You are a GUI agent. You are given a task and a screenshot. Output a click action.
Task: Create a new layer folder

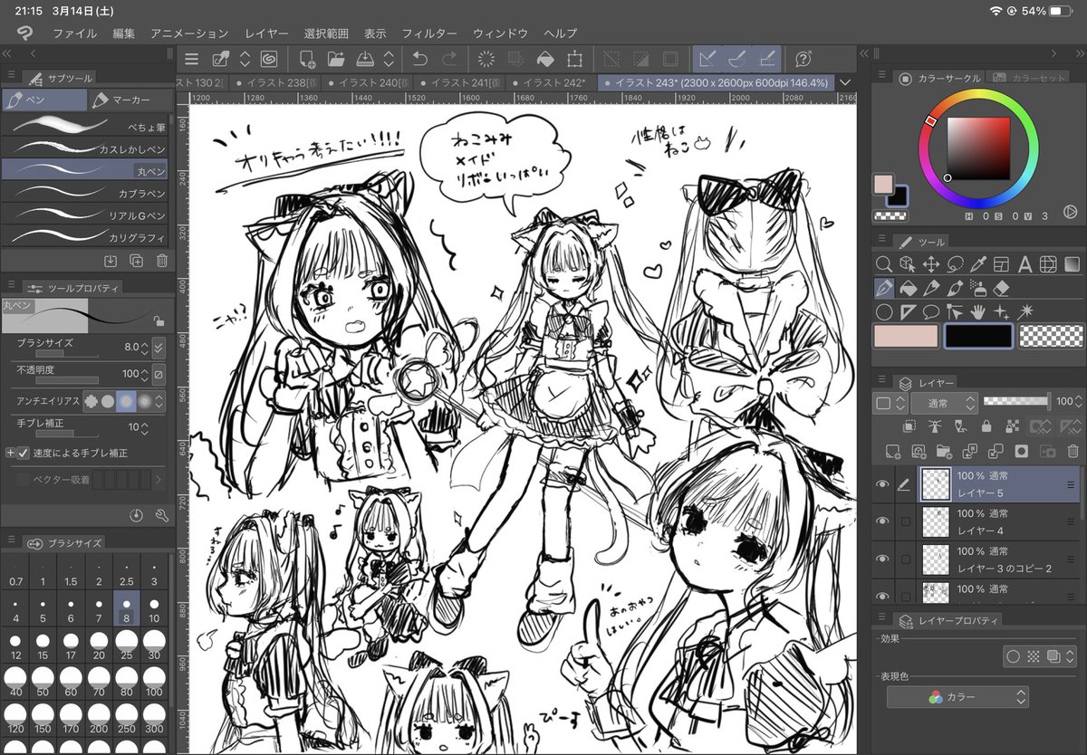(x=944, y=451)
